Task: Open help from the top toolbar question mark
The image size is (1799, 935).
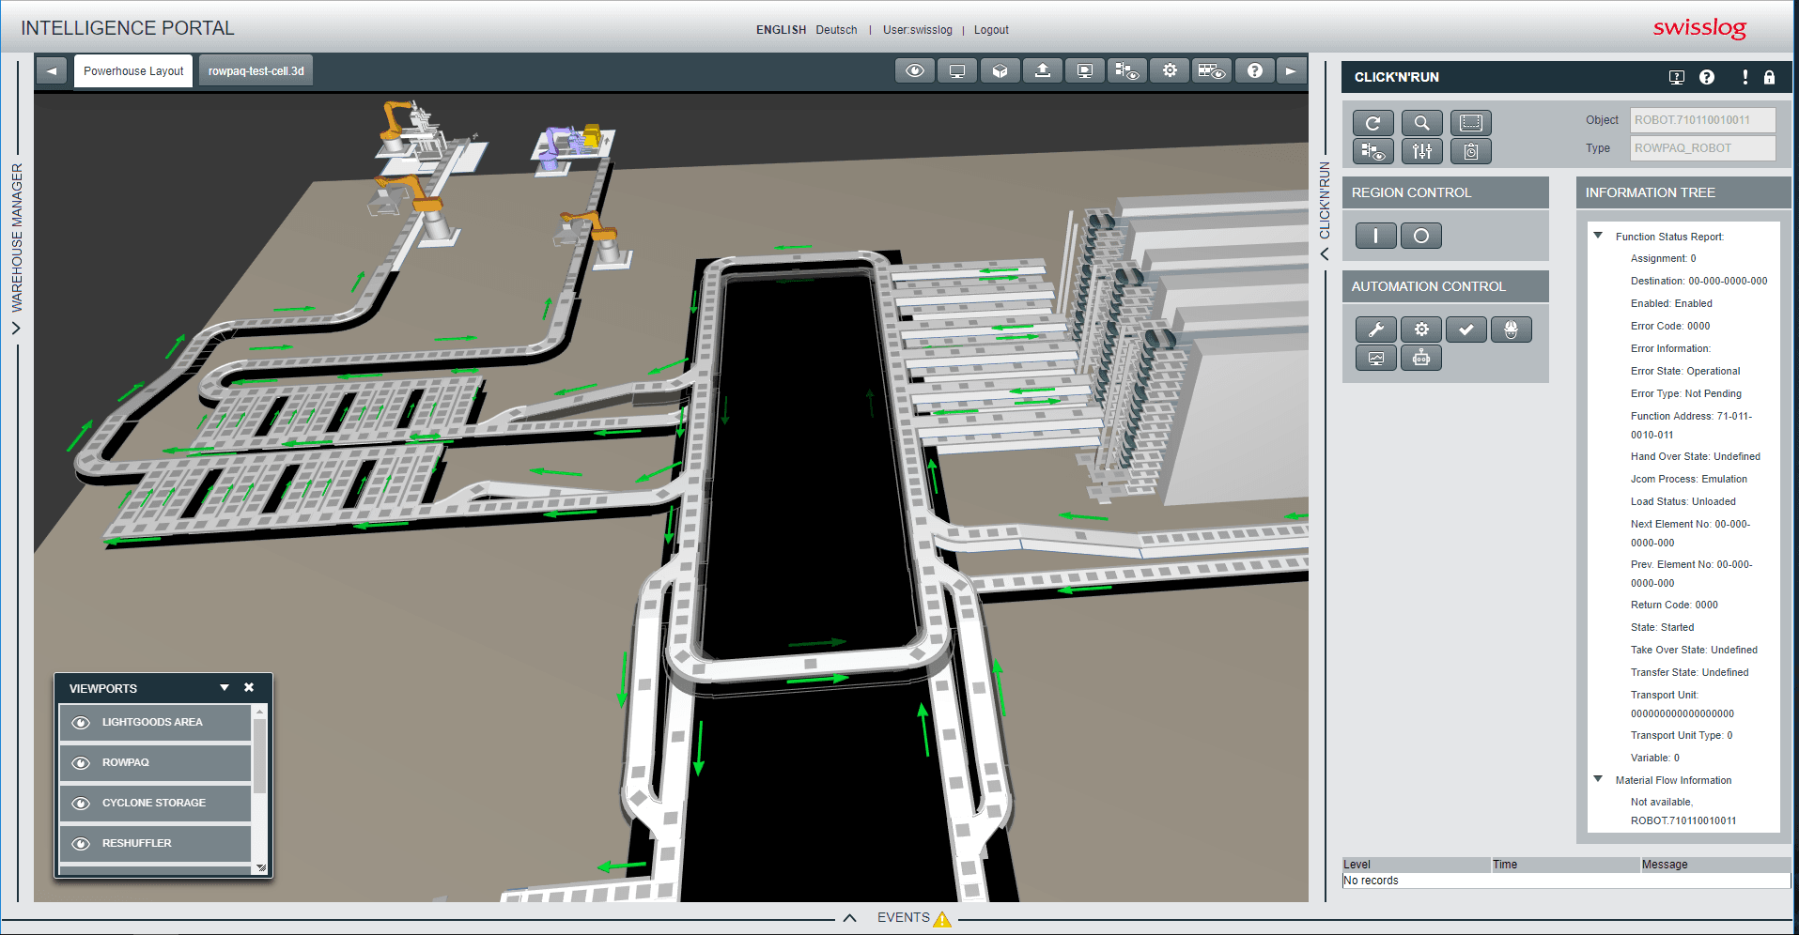Action: [1255, 71]
